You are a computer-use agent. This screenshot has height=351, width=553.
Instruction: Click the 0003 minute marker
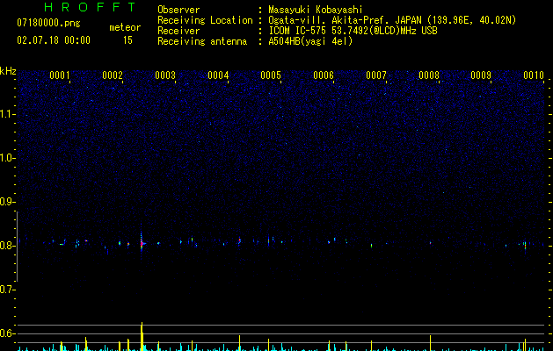tap(165, 75)
